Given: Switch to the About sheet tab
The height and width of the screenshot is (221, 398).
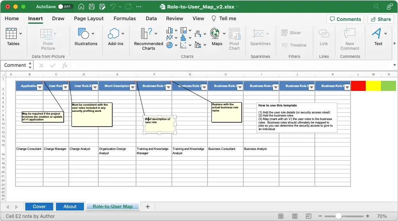Looking at the screenshot, I should tap(70, 207).
